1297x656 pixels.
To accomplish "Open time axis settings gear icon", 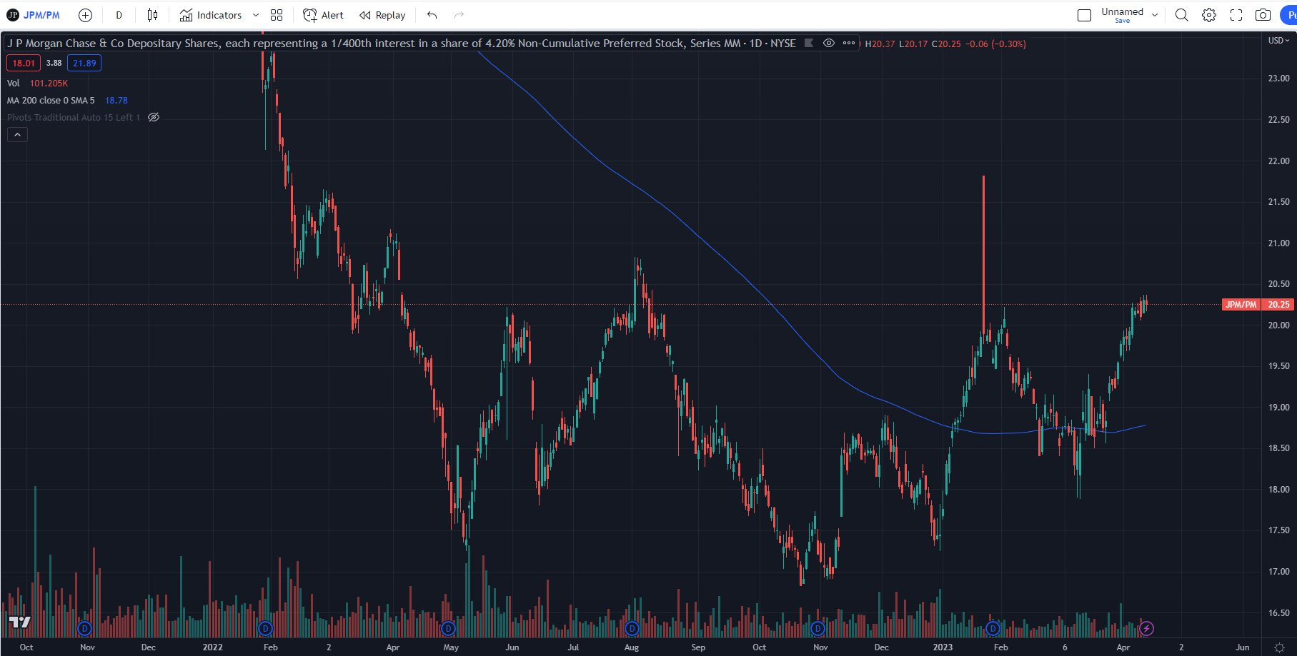I will click(1279, 647).
